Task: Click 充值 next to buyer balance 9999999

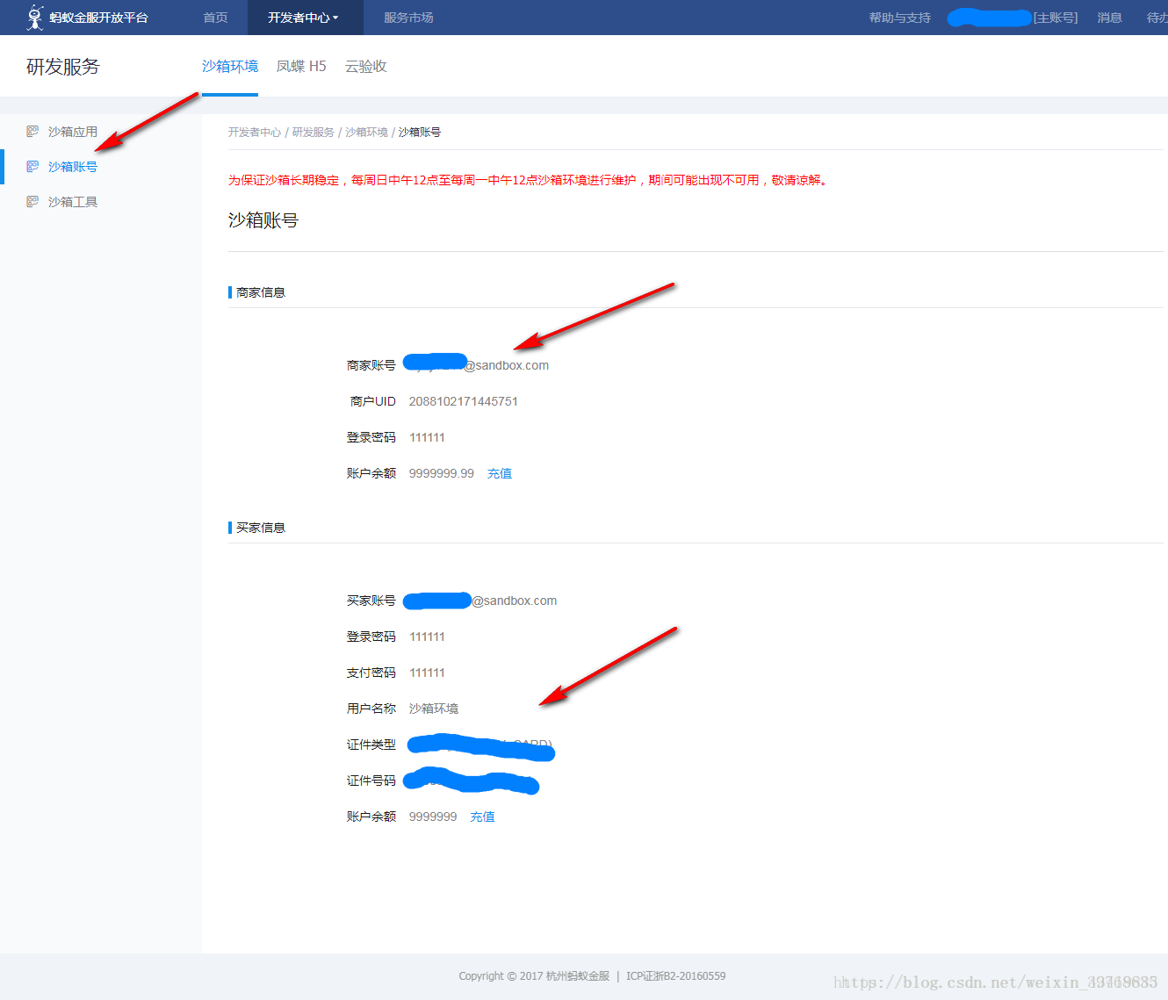Action: coord(482,817)
